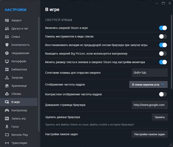The height and width of the screenshot is (147, 173).
Task: Open Запись игр settings label
Action: click(x=19, y=118)
